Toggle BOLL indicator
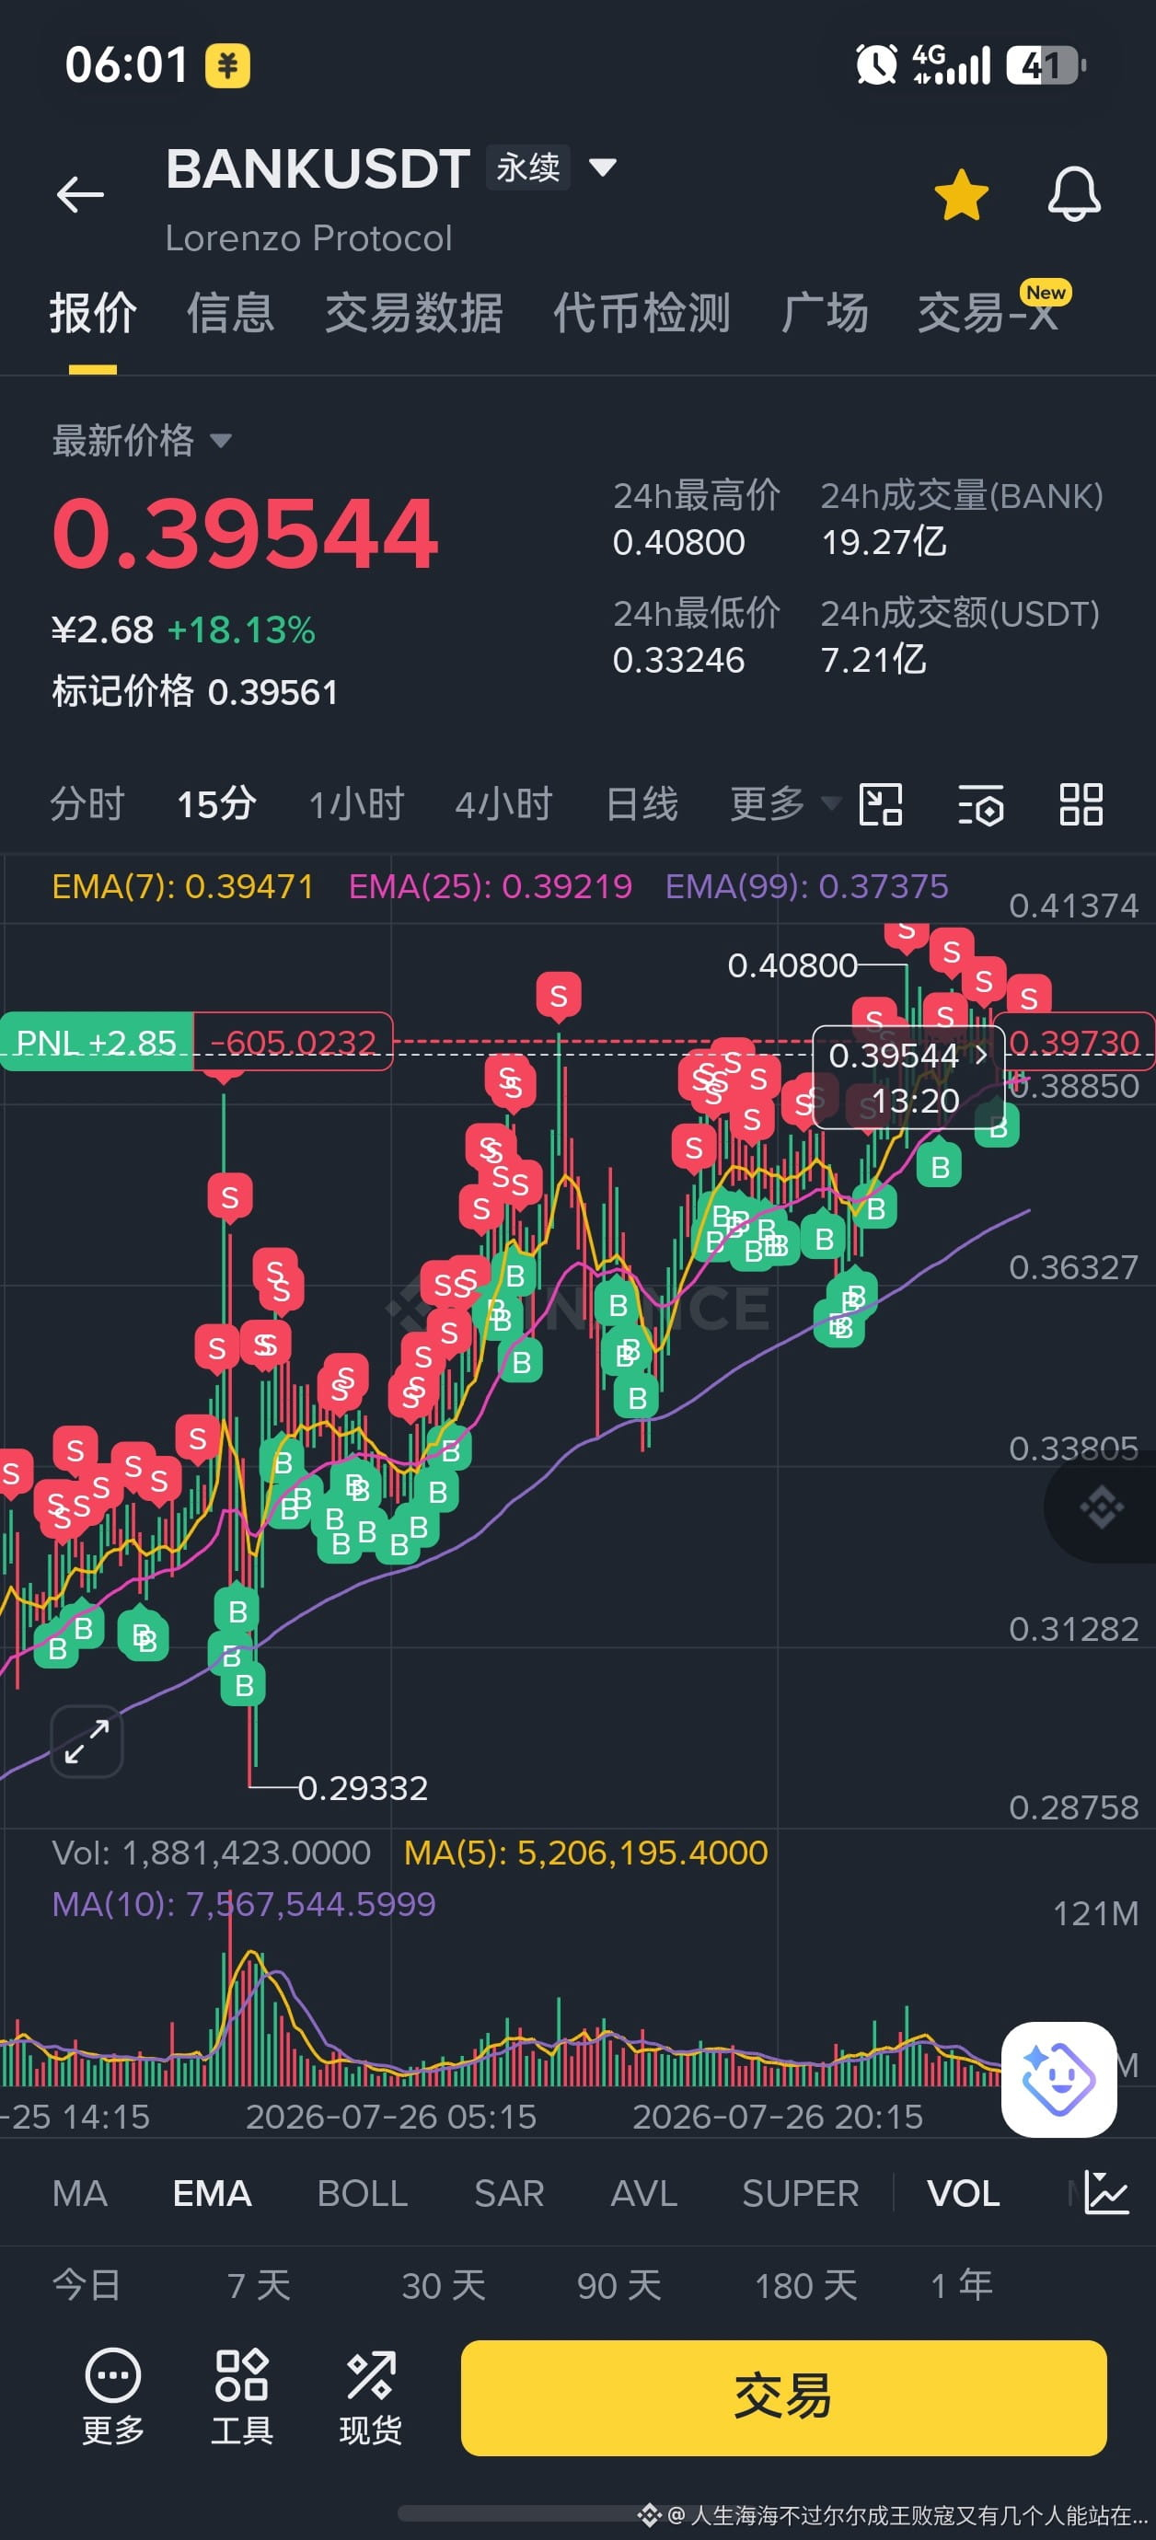 pyautogui.click(x=362, y=2192)
